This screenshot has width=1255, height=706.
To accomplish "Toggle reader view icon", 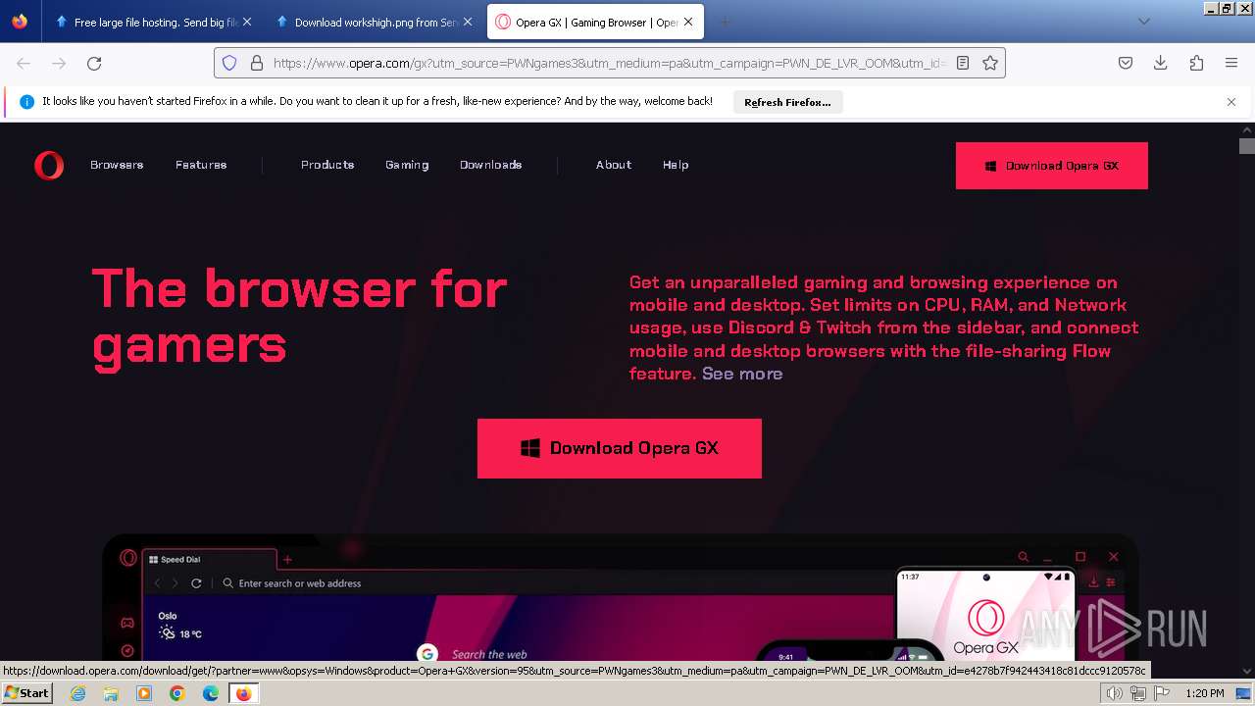I will [x=963, y=63].
